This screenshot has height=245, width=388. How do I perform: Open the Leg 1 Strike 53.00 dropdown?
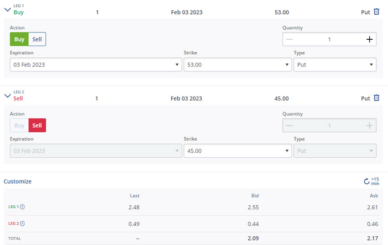click(x=237, y=64)
